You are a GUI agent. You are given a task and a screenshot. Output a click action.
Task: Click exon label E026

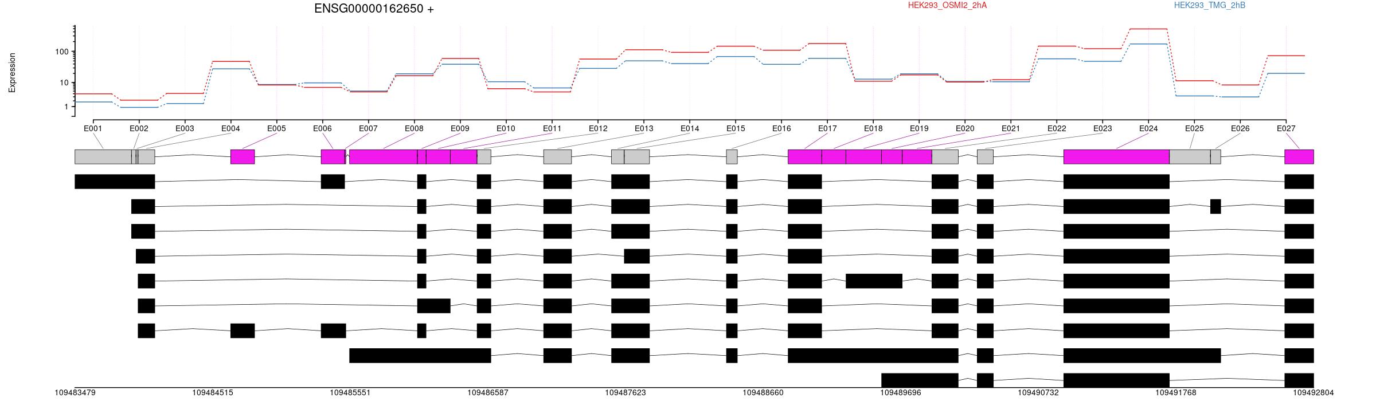1240,128
